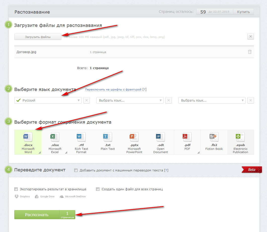This screenshot has height=232, width=267.
Task: Open the fraktur fonts help [?] link
Action: (x=144, y=89)
